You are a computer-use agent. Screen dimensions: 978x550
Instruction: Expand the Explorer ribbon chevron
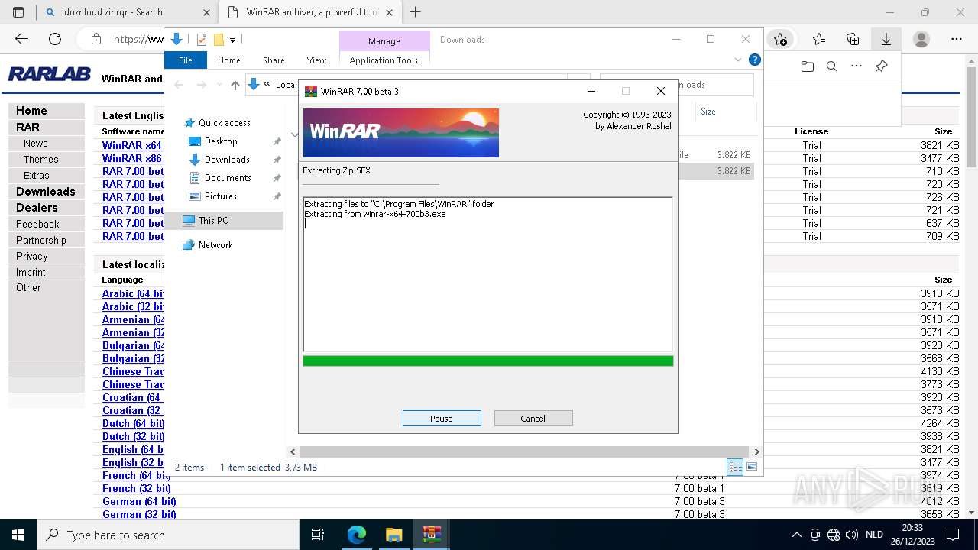(738, 60)
